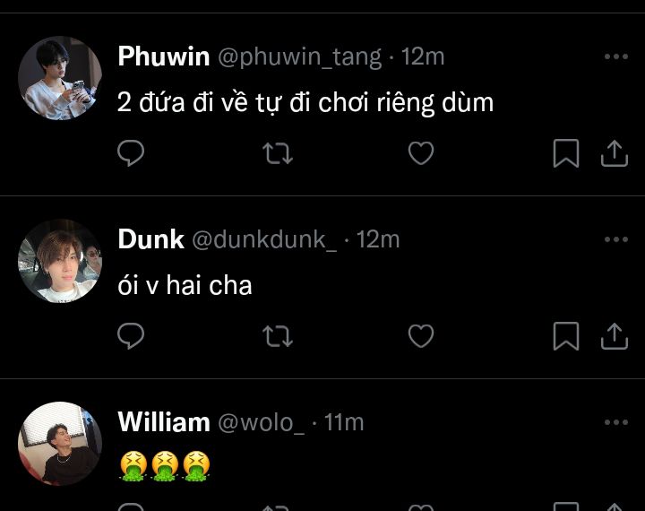Image resolution: width=645 pixels, height=511 pixels.
Task: Like Dunk's tweet with heart icon
Action: [421, 336]
